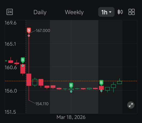Open the candlestick chart type icon
This screenshot has width=142, height=123.
click(120, 12)
